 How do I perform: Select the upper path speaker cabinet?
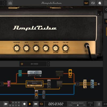(60, 74)
